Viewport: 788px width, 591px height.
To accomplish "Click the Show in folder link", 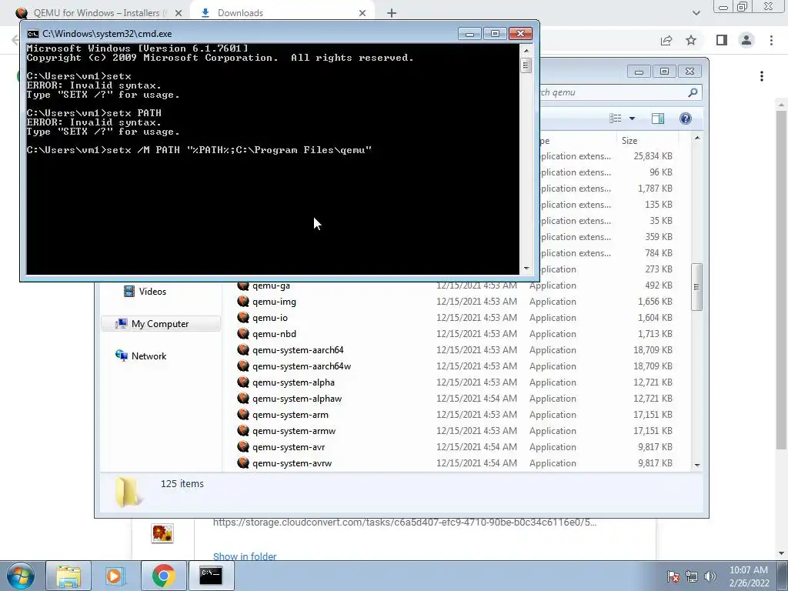I will [x=245, y=556].
